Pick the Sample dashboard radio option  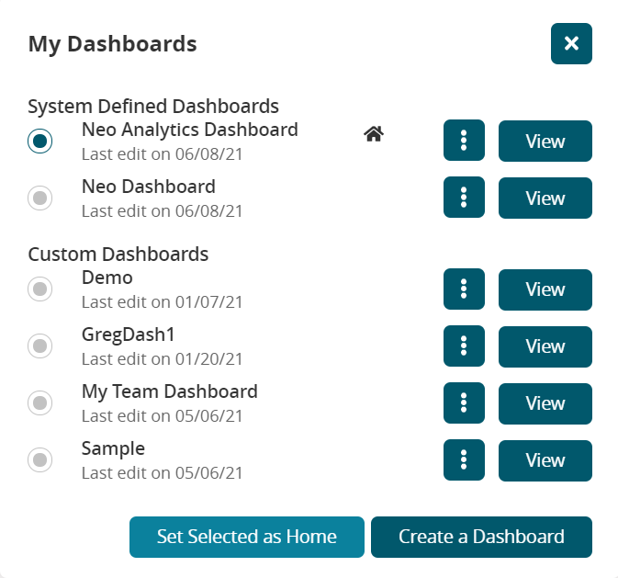[40, 460]
